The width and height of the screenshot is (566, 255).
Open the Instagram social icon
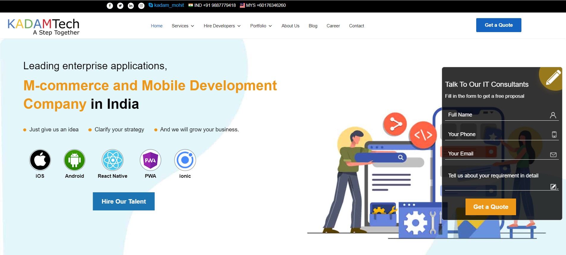pos(141,6)
